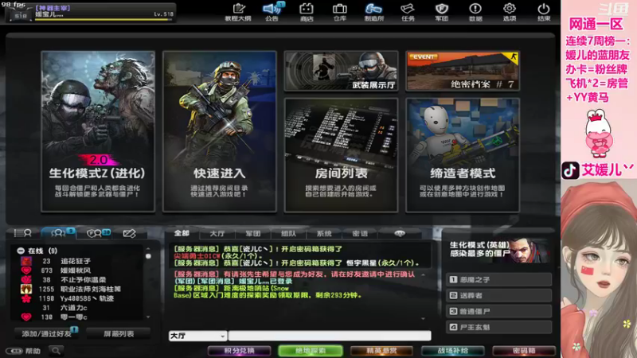Click the 生化模式 (英雄) ranking header
Image resolution: width=637 pixels, height=358 pixels.
(x=498, y=250)
